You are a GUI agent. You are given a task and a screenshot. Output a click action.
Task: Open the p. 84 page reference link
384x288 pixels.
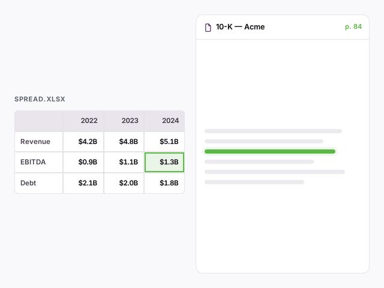click(x=353, y=26)
